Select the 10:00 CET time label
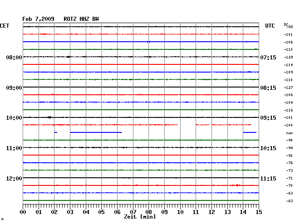 14,118
